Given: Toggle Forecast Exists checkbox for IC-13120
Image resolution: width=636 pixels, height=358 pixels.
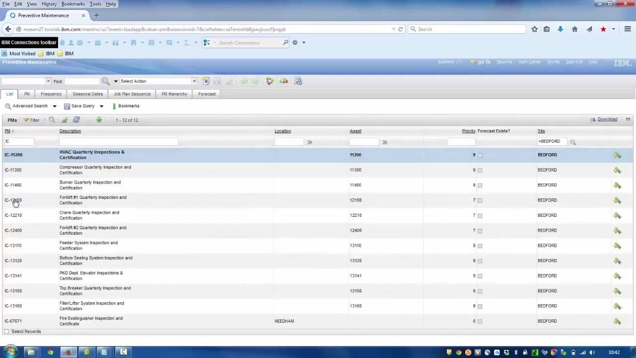Looking at the screenshot, I should click(x=479, y=261).
